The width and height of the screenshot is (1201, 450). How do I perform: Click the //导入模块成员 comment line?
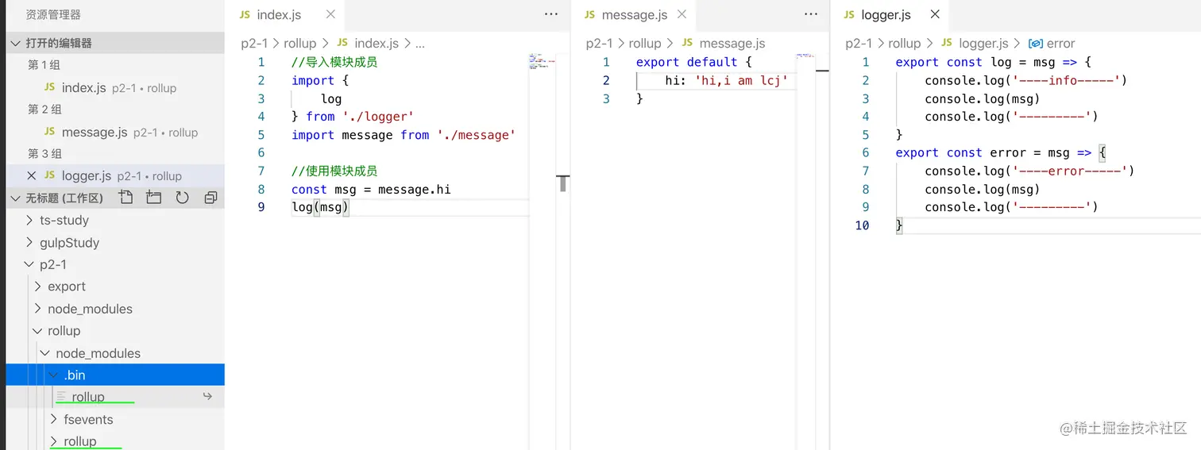point(334,62)
